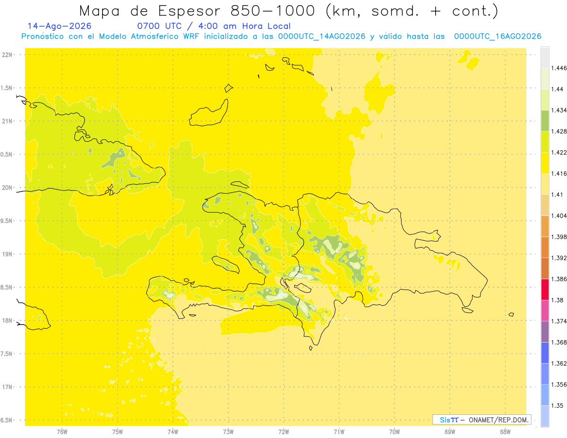Click the longitude label "75W"
567x438 pixels.
[118, 432]
